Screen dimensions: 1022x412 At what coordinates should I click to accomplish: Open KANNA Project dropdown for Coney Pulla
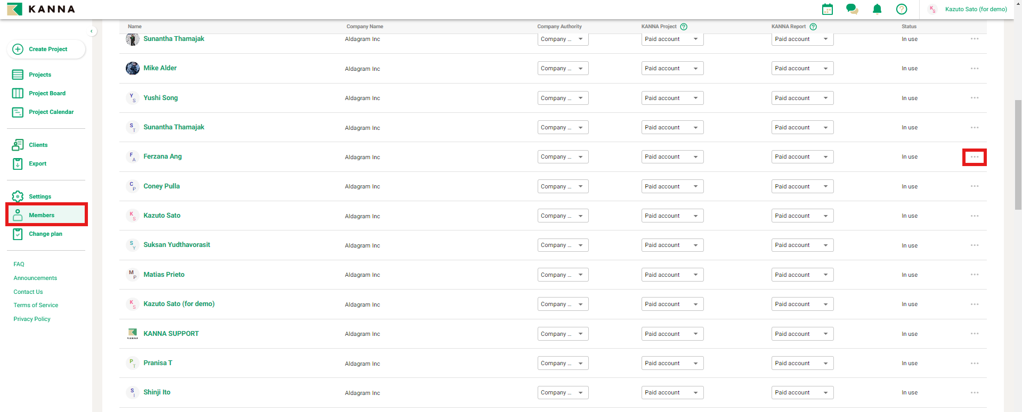672,186
